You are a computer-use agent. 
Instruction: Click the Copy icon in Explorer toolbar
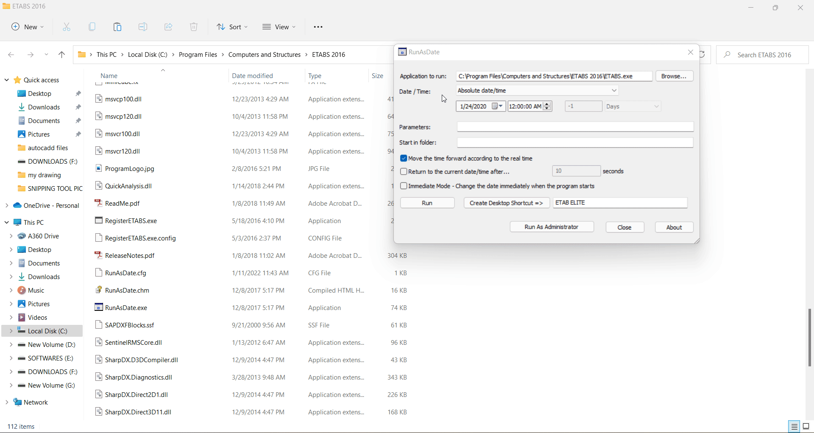coord(92,27)
